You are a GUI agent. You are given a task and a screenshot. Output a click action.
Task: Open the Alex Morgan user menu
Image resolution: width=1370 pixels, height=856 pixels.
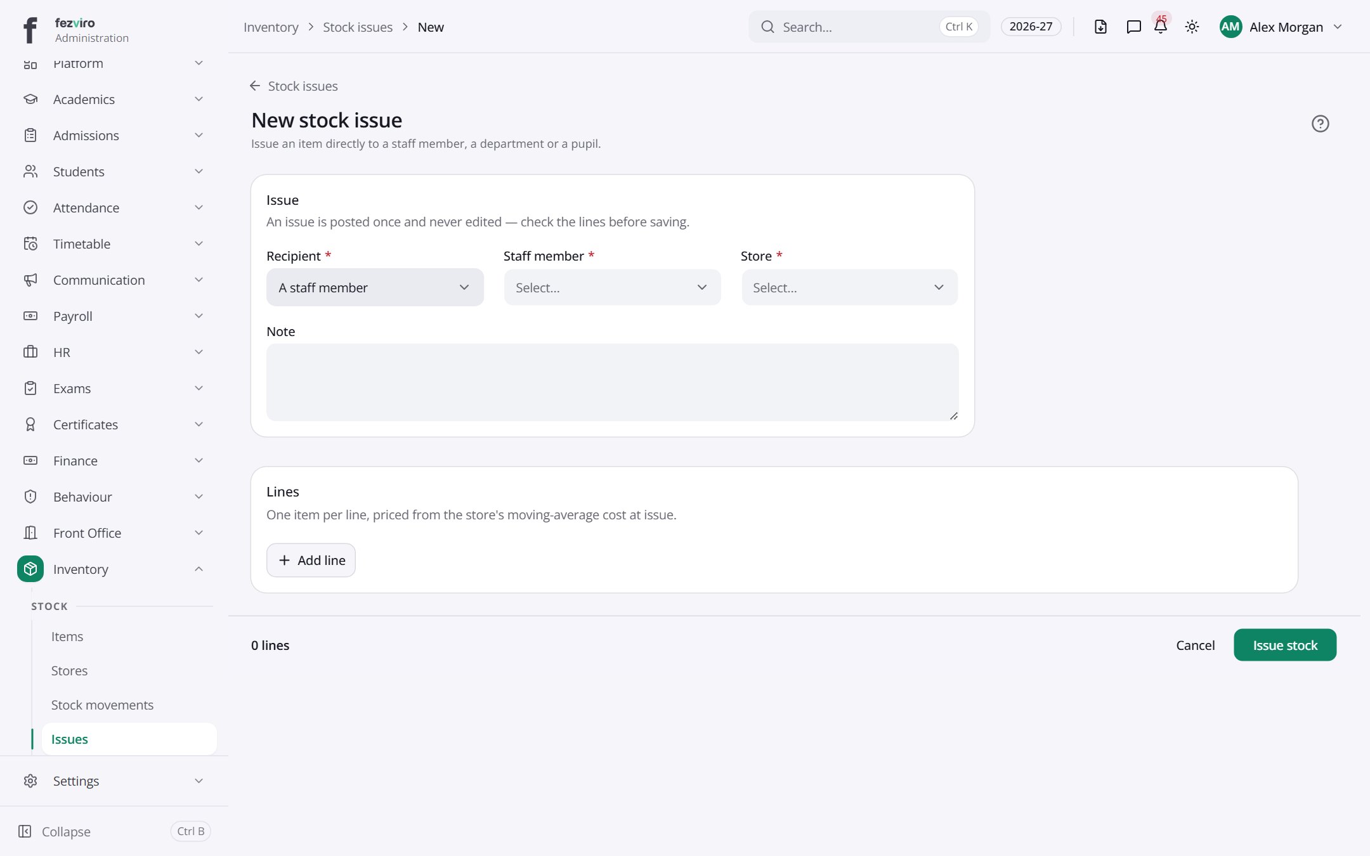1281,27
